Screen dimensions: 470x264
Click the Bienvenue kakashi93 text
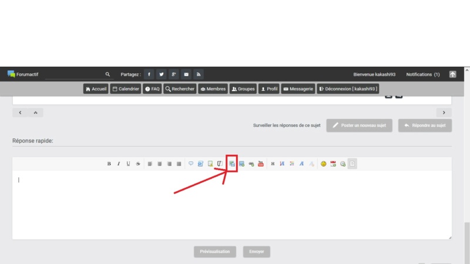click(374, 75)
